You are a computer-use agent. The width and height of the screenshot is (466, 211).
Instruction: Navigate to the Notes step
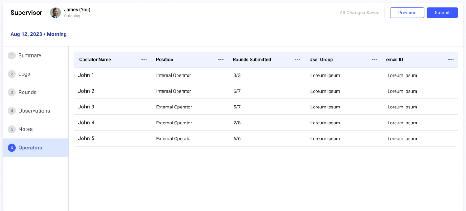(x=25, y=129)
